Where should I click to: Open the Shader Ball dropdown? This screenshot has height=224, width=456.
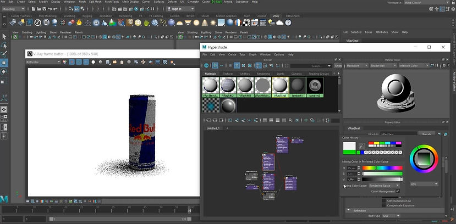[383, 66]
